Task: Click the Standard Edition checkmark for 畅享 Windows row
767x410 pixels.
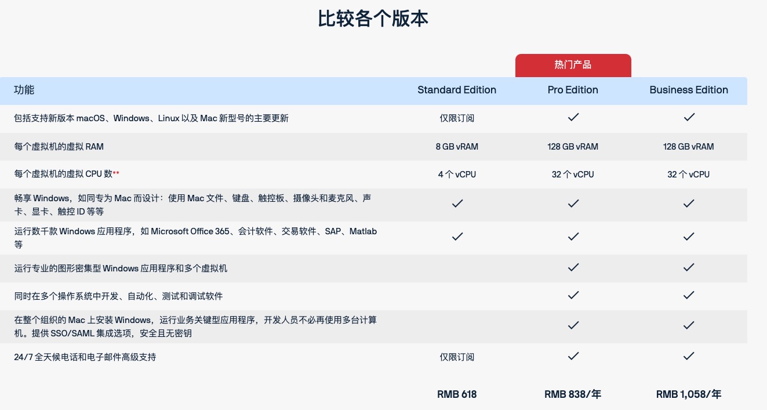Action: pyautogui.click(x=457, y=204)
